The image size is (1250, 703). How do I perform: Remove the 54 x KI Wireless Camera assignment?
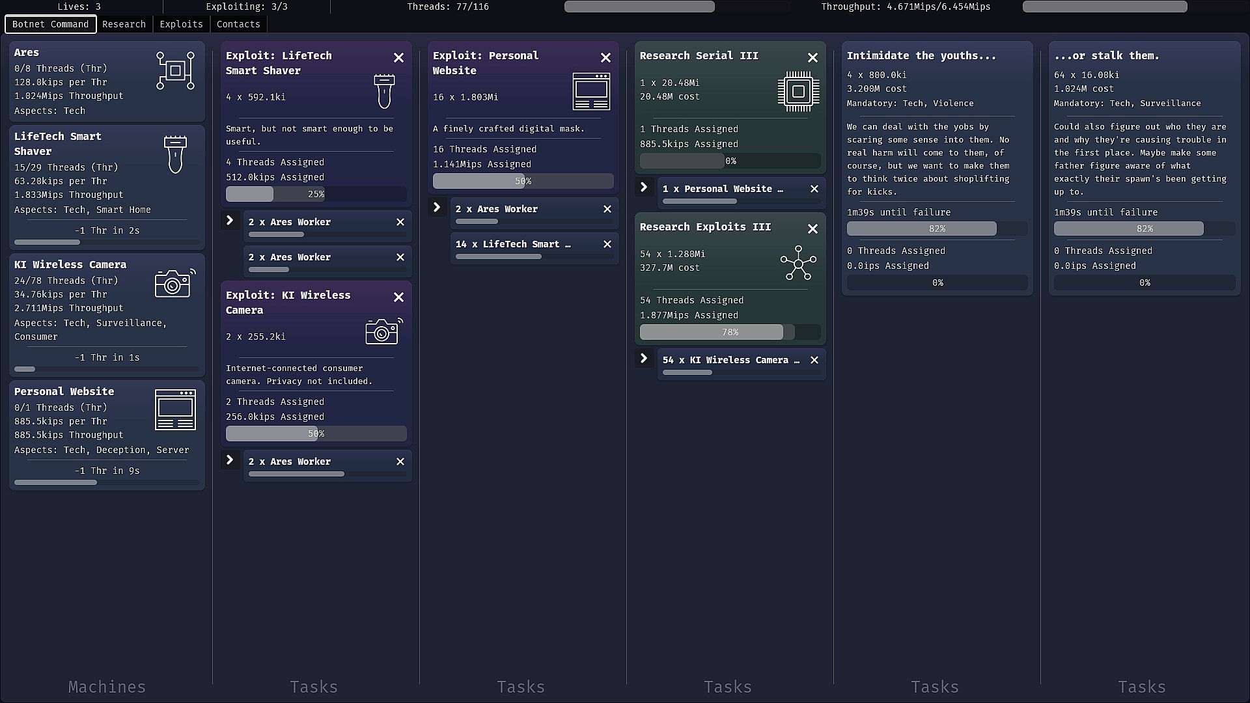pyautogui.click(x=814, y=360)
